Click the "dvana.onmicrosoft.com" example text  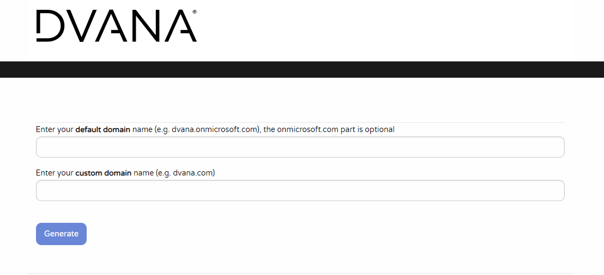(214, 129)
